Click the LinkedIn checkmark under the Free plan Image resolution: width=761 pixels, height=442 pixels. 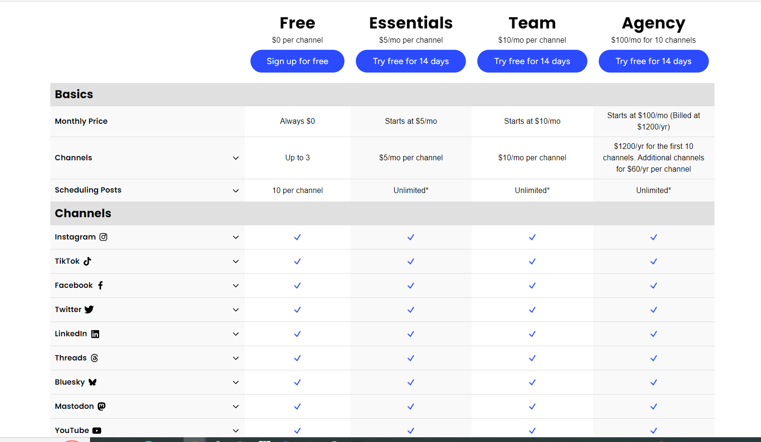click(x=297, y=334)
